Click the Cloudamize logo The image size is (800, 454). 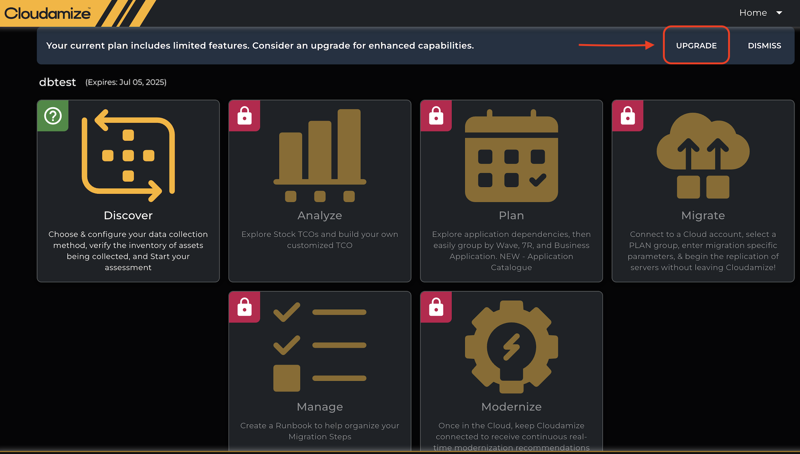click(48, 13)
